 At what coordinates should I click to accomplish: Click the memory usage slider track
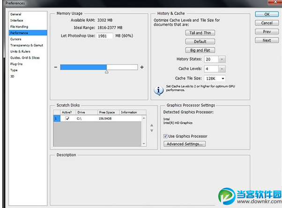click(99, 67)
